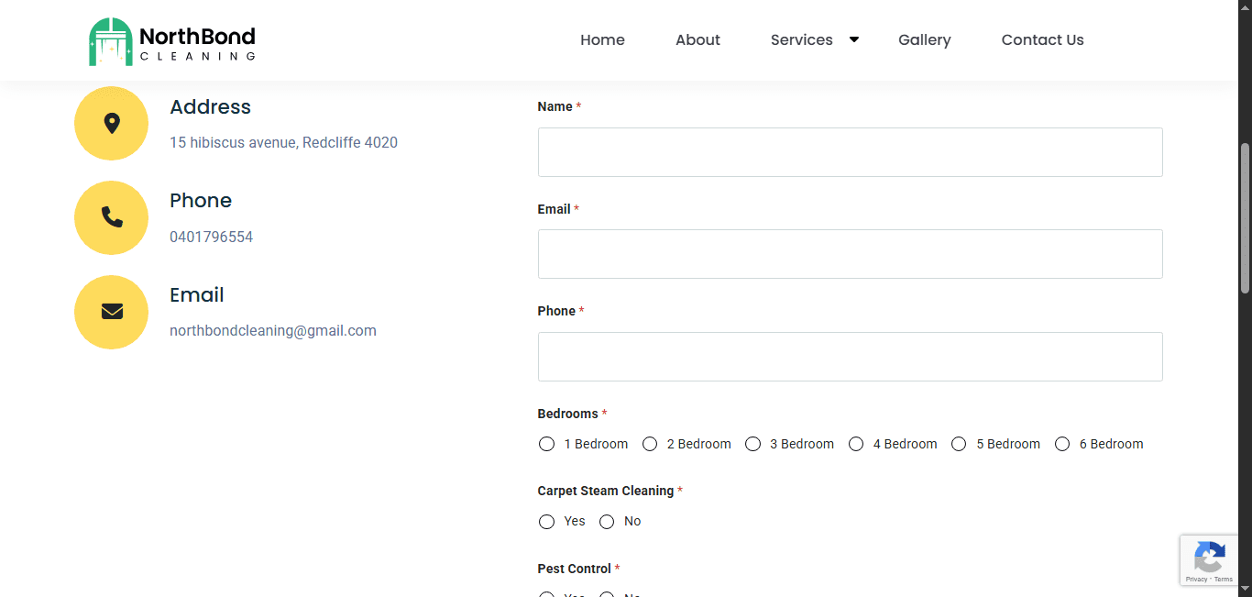Expand the Services dropdown arrow
The width and height of the screenshot is (1252, 597).
pos(854,39)
